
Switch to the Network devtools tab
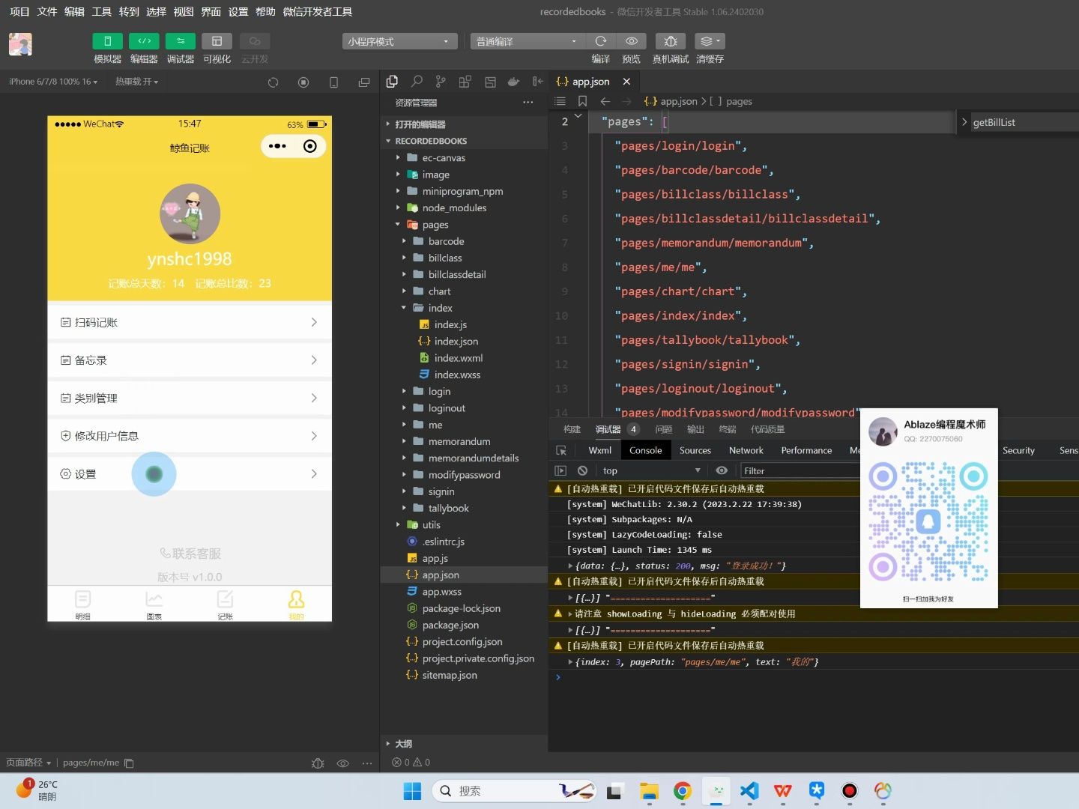click(x=746, y=450)
